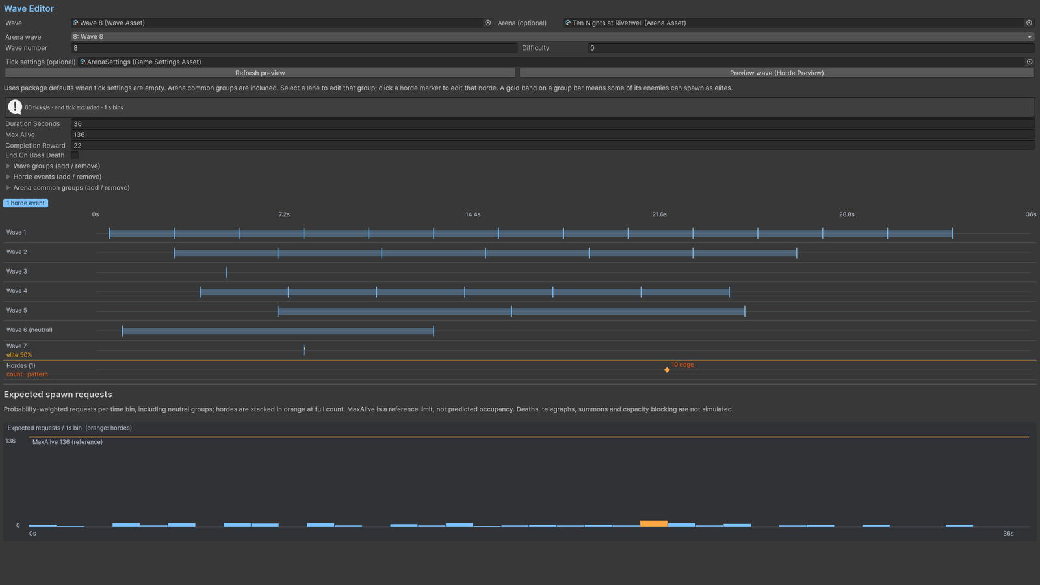
Task: Toggle the End On Boss Death checkbox
Action: tap(75, 155)
